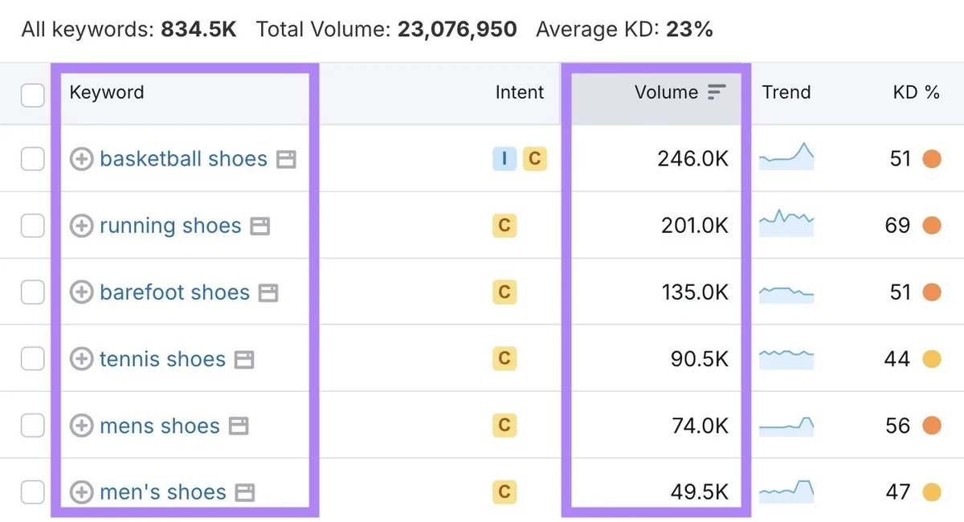Check the tennis shoes row checkbox

pos(32,359)
